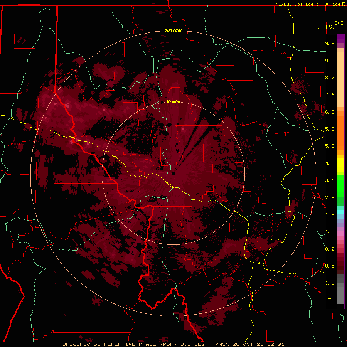This screenshot has height=347, width=347.
Task: Click the -0.5 legend value
Action: [x=328, y=266]
